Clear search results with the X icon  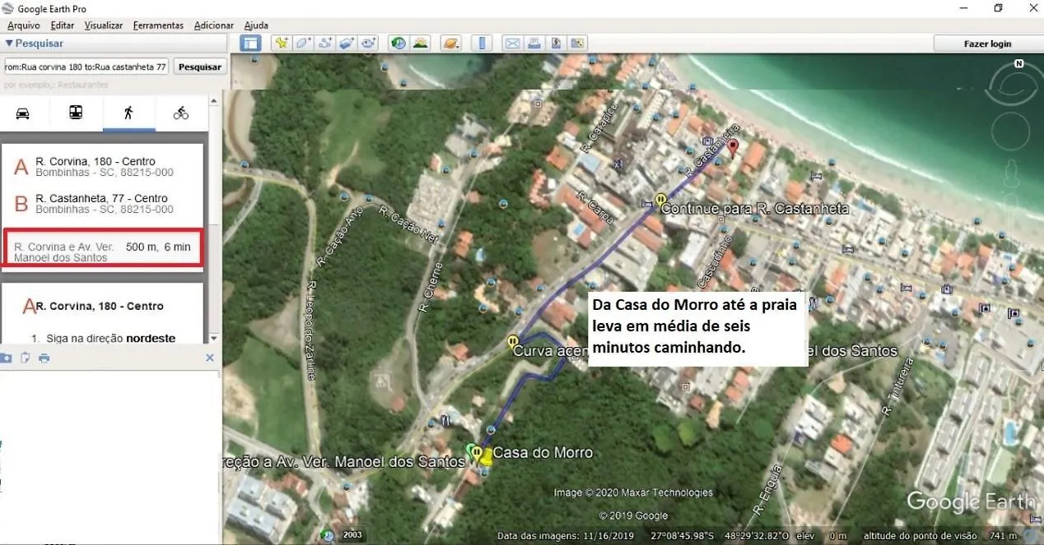coord(209,358)
